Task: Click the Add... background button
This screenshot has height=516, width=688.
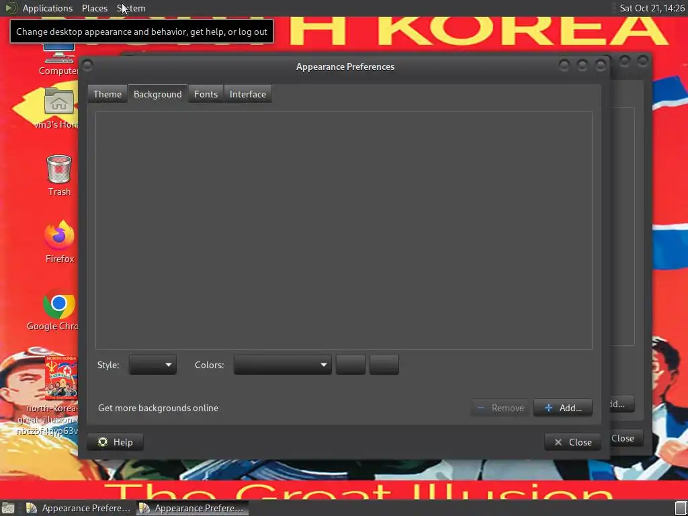Action: [x=563, y=408]
